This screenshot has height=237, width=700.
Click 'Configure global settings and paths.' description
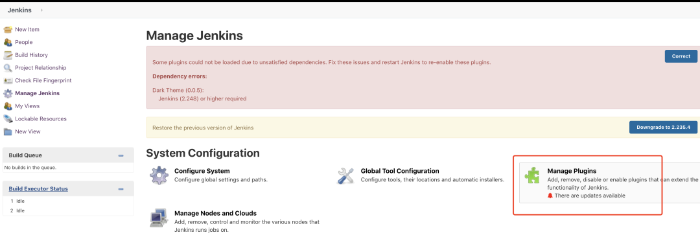click(x=221, y=179)
